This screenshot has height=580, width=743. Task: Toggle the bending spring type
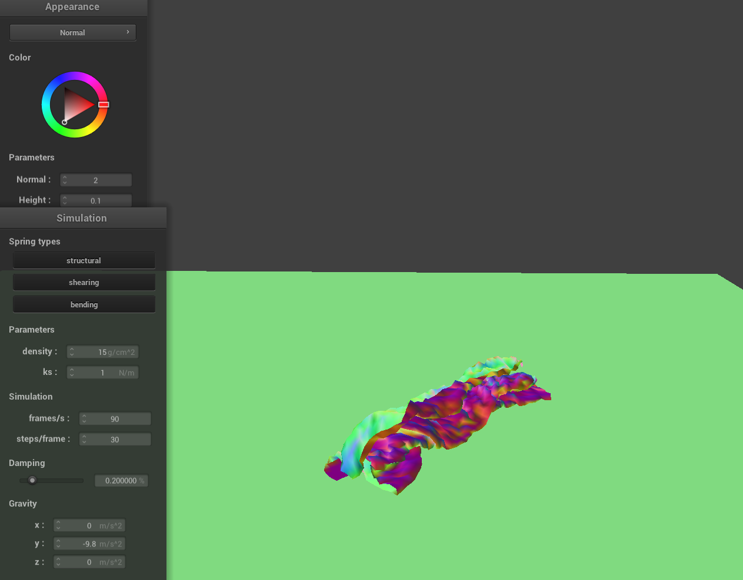[x=84, y=304]
